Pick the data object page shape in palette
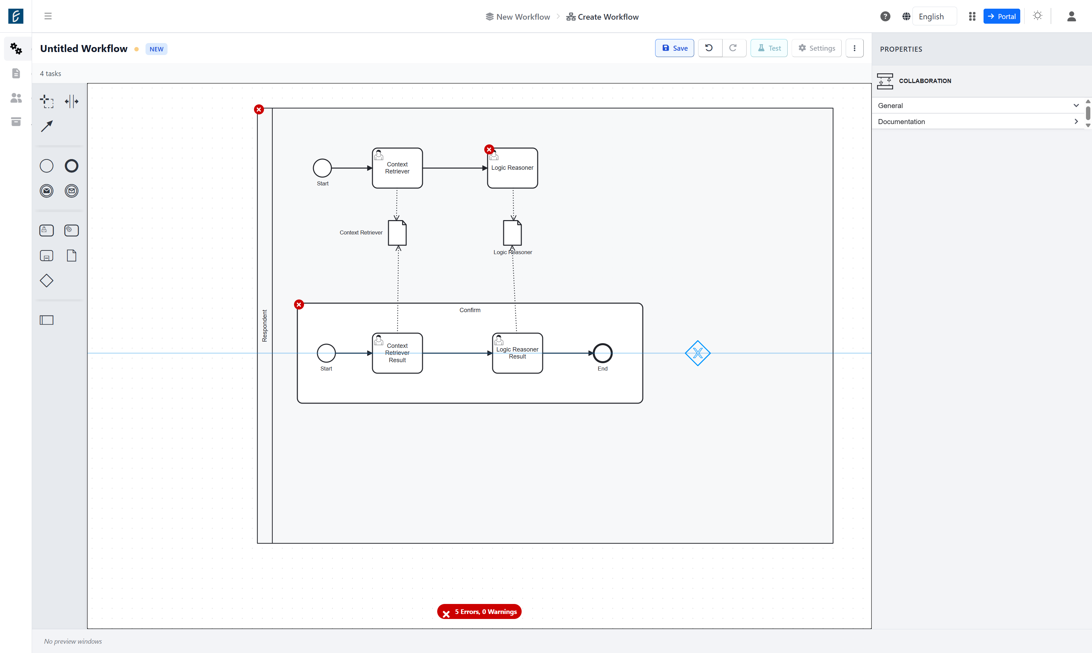 [x=71, y=256]
